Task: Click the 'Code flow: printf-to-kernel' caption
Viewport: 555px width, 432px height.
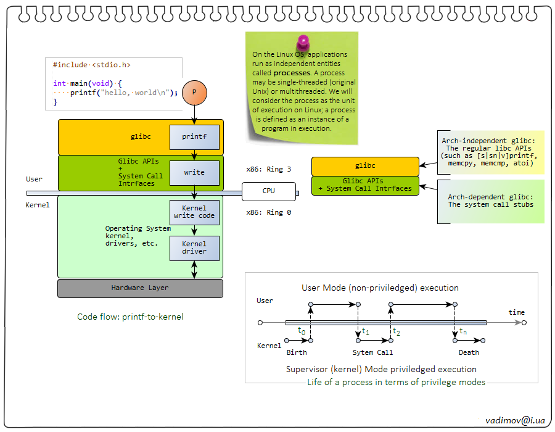Action: point(130,317)
